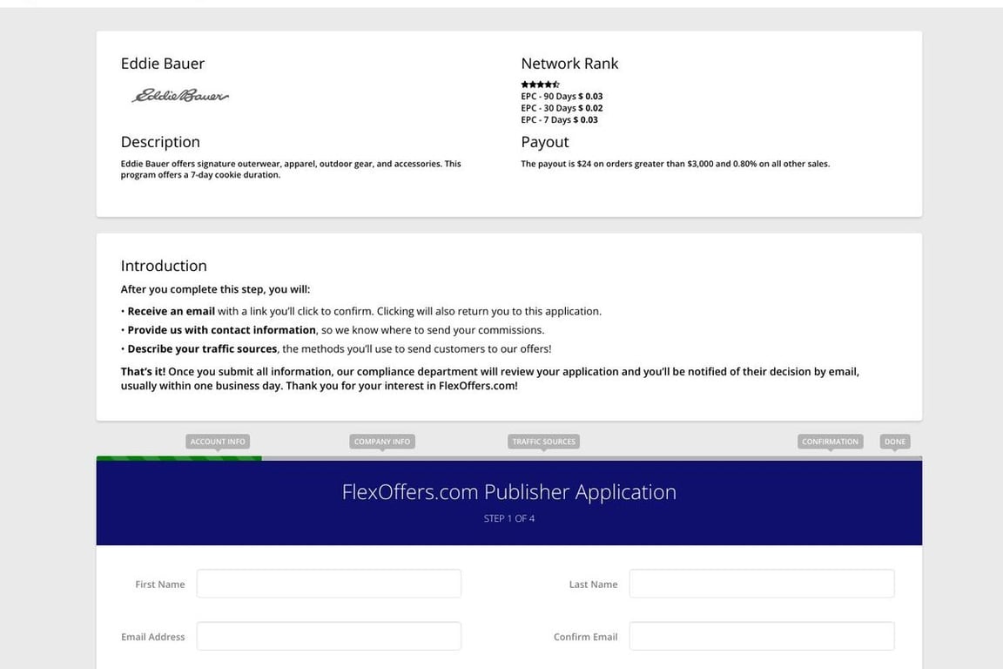Click the bold Receive an email bullet
This screenshot has width=1003, height=669.
point(171,311)
